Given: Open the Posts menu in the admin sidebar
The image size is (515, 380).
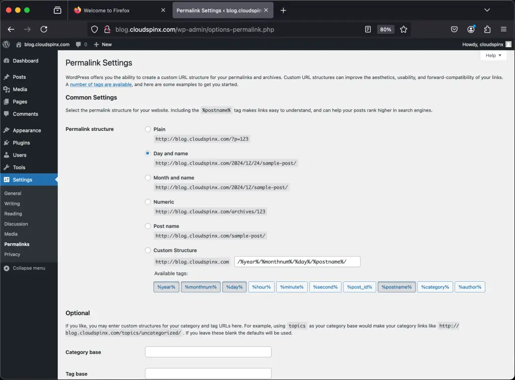Looking at the screenshot, I should (x=17, y=77).
